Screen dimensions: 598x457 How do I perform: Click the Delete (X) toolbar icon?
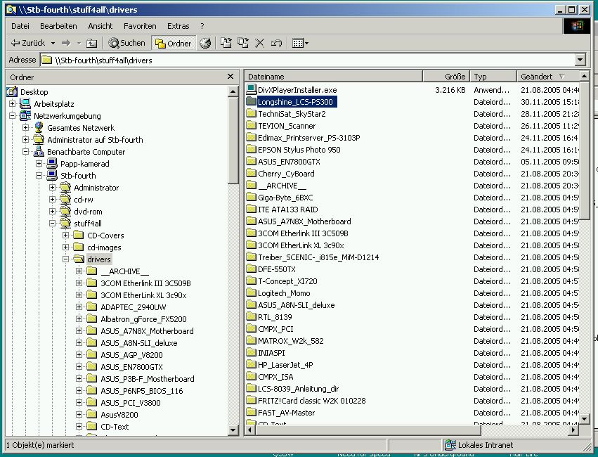[259, 44]
